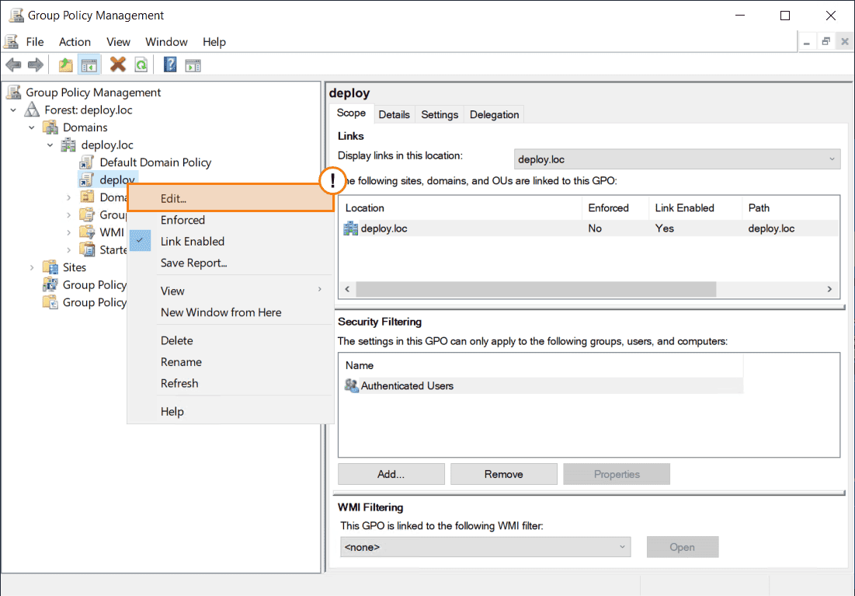855x596 pixels.
Task: Click the deploy.loc domain icon in tree
Action: click(68, 145)
